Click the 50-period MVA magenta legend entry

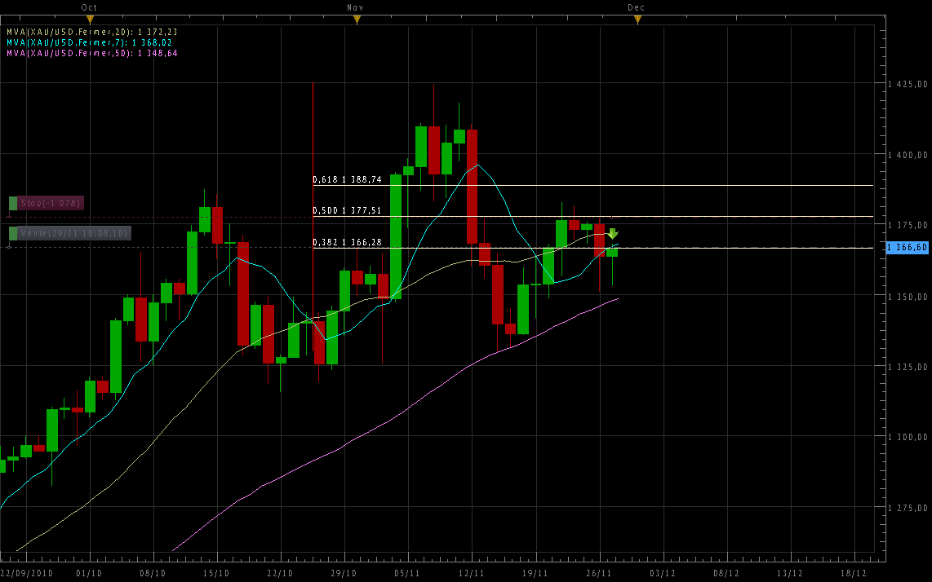pyautogui.click(x=91, y=53)
